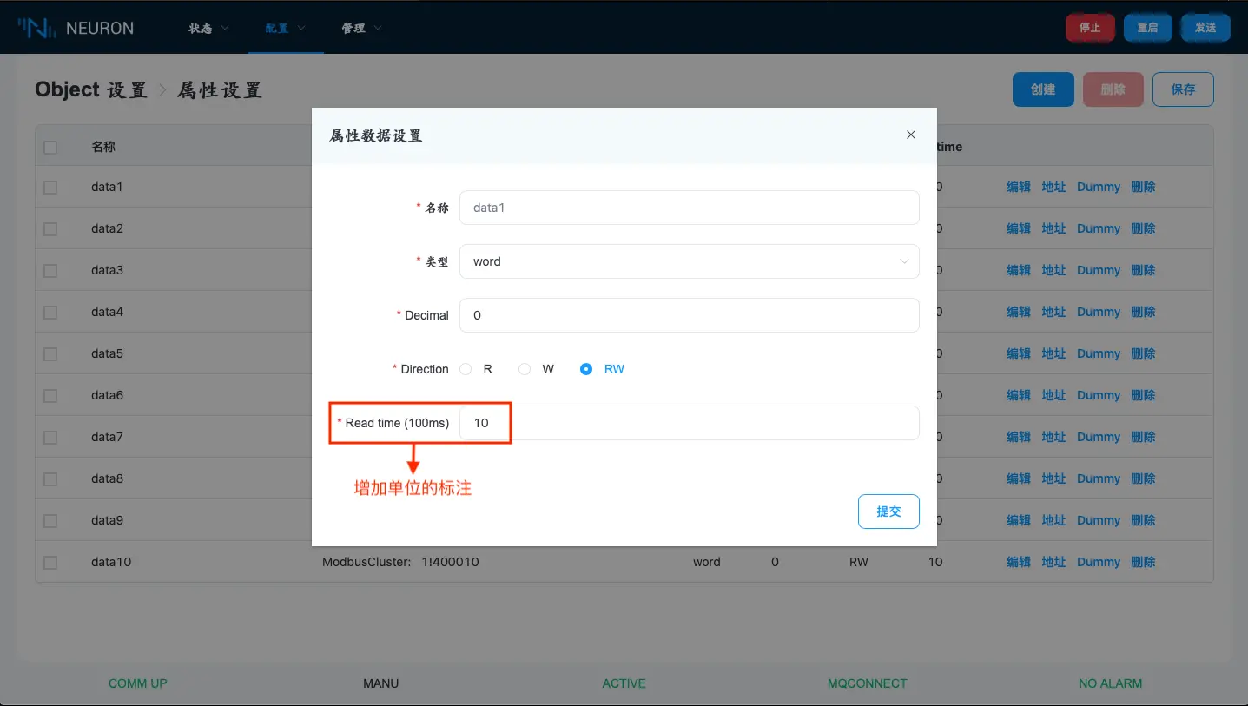
Task: Select the R direction radio button
Action: (x=466, y=369)
